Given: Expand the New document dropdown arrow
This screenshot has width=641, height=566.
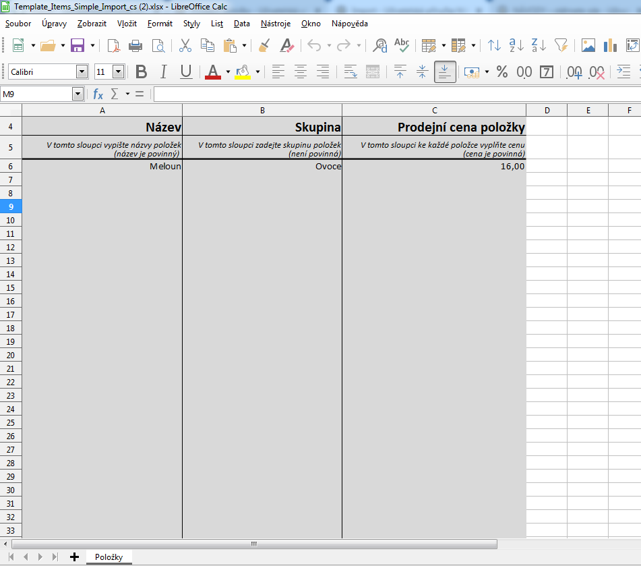Looking at the screenshot, I should (33, 45).
